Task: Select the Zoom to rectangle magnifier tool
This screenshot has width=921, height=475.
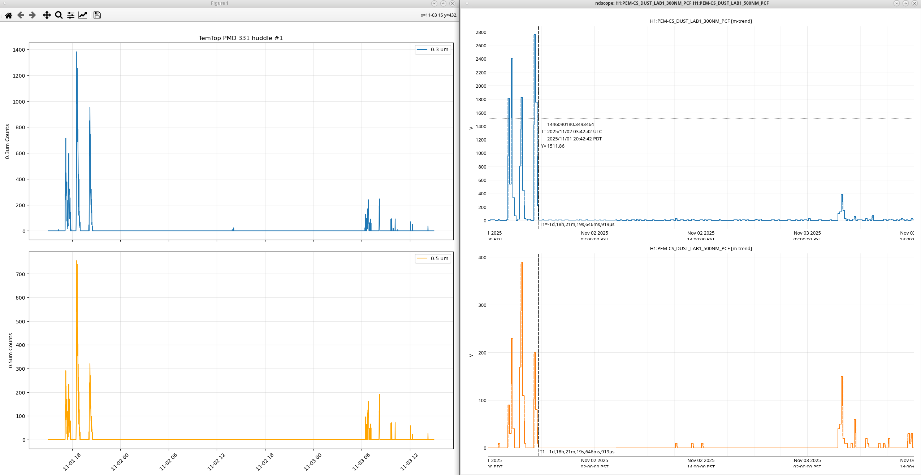Action: (59, 15)
